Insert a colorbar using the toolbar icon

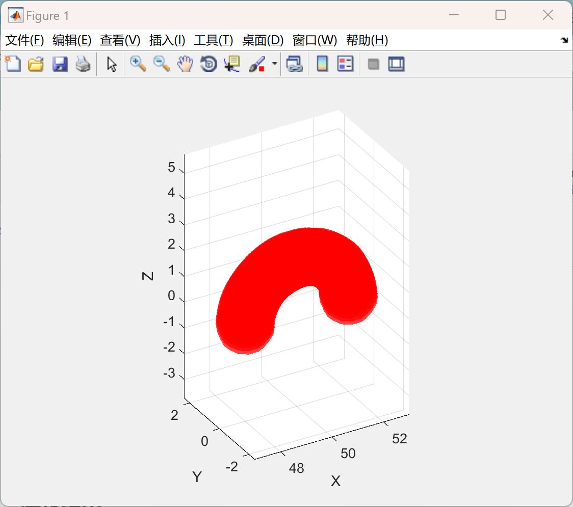322,64
